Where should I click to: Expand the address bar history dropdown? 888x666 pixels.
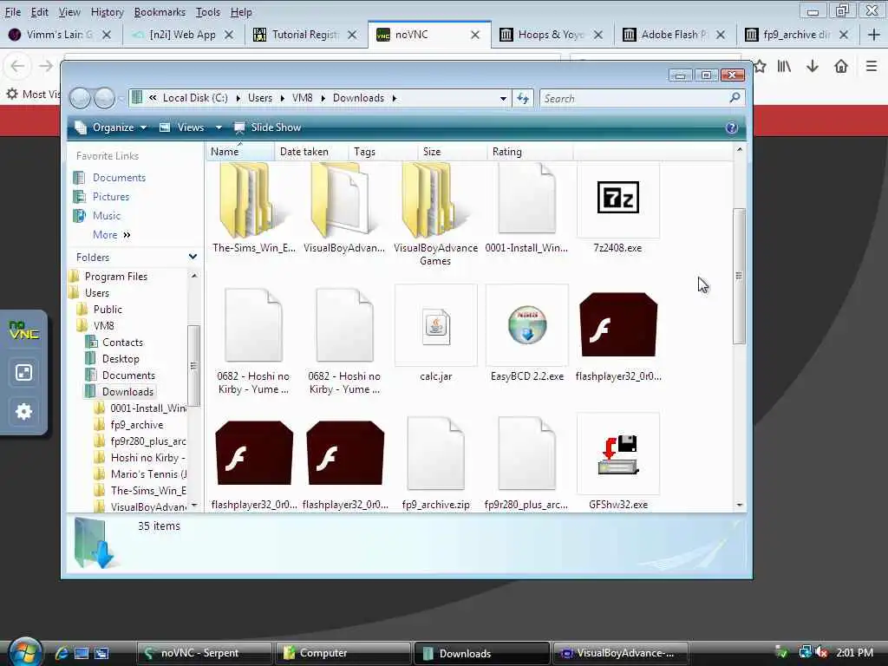pyautogui.click(x=503, y=99)
